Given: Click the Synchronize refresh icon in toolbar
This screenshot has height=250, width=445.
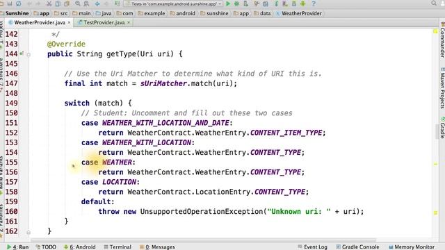Looking at the screenshot, I should click(19, 3).
